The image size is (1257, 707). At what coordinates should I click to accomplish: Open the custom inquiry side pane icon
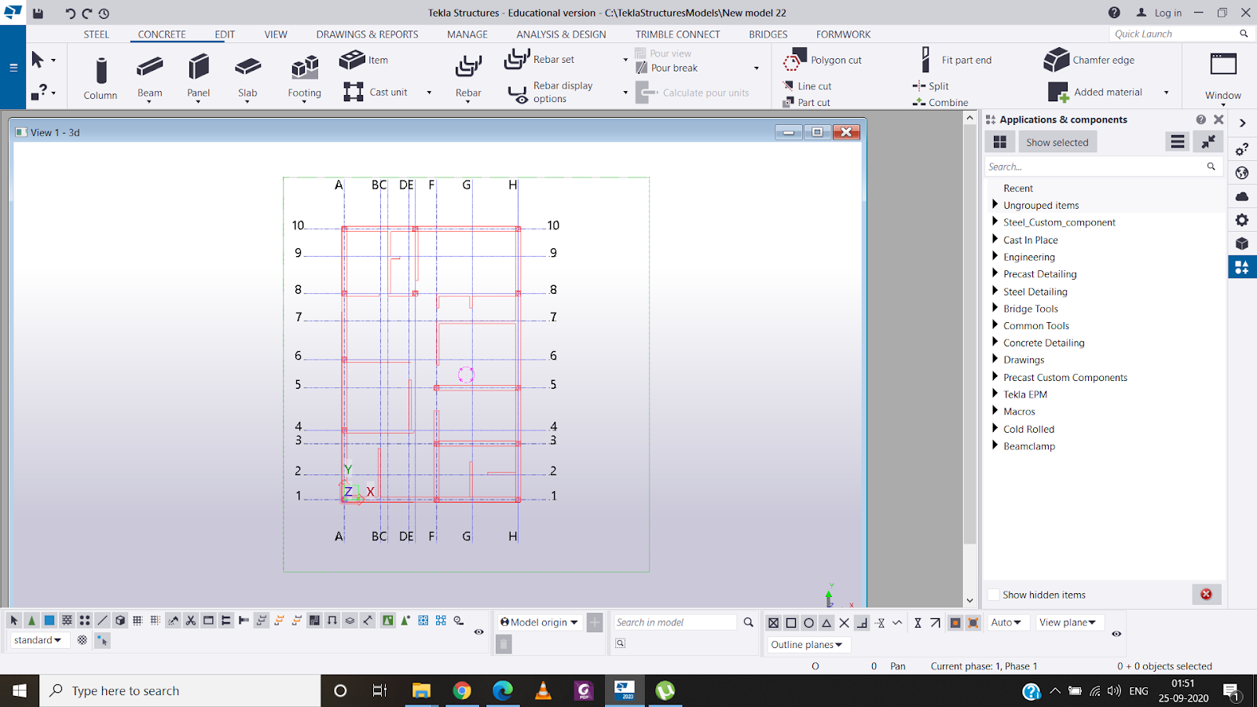[x=1242, y=149]
